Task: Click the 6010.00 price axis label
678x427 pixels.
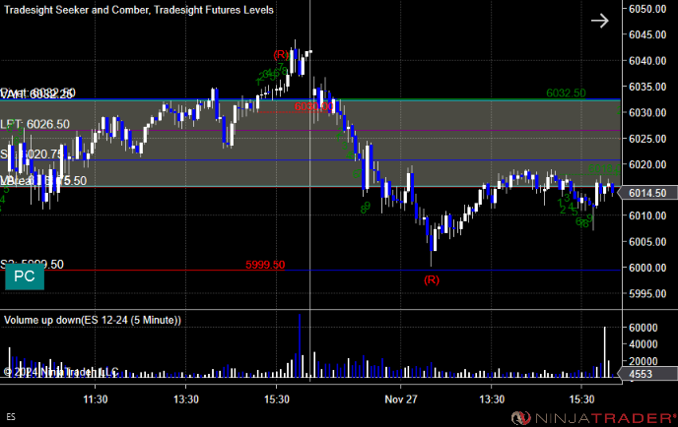Action: tap(647, 215)
